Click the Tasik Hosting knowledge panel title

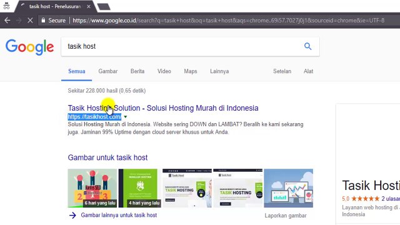pos(371,186)
